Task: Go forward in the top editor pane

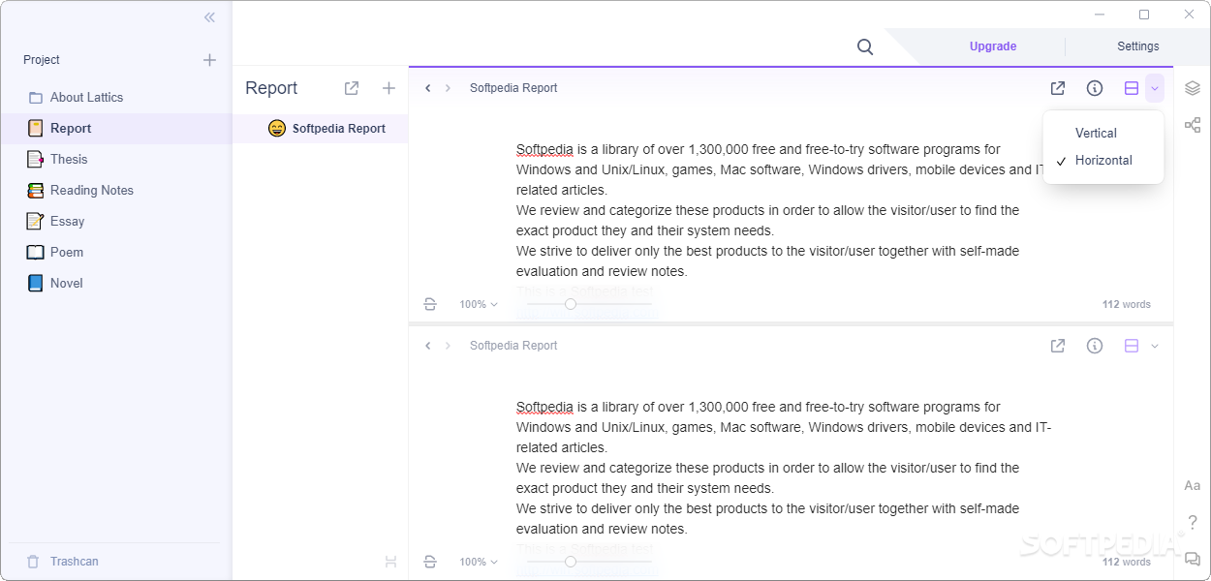Action: (x=448, y=88)
